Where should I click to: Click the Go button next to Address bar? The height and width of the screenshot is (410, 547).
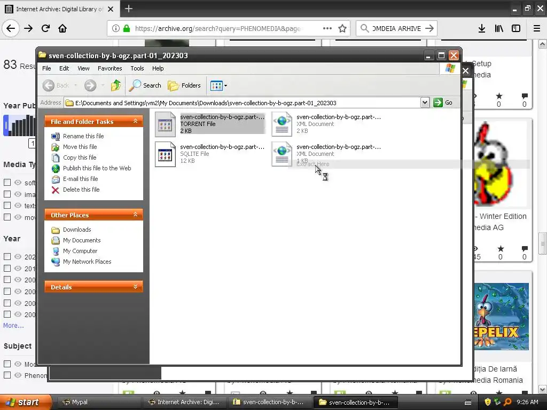tap(443, 102)
